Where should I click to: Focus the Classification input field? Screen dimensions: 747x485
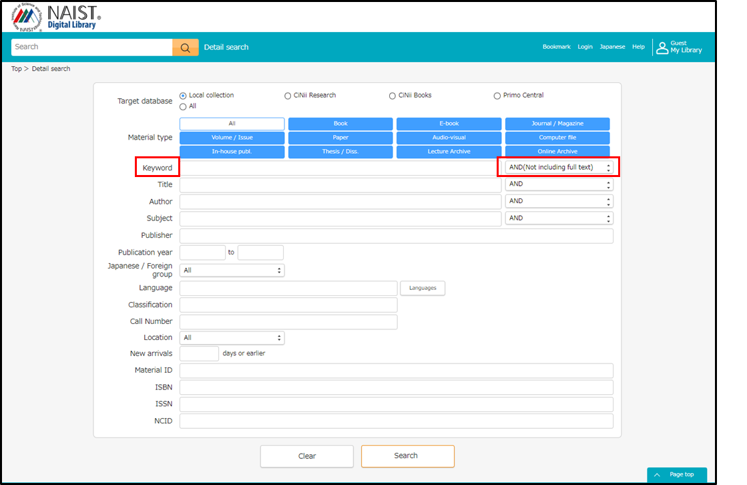point(288,305)
